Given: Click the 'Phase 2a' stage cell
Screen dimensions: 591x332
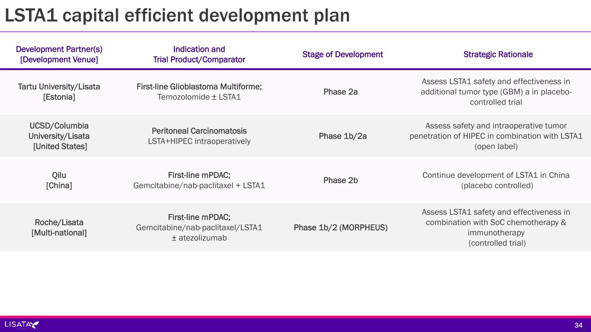Looking at the screenshot, I should [340, 92].
